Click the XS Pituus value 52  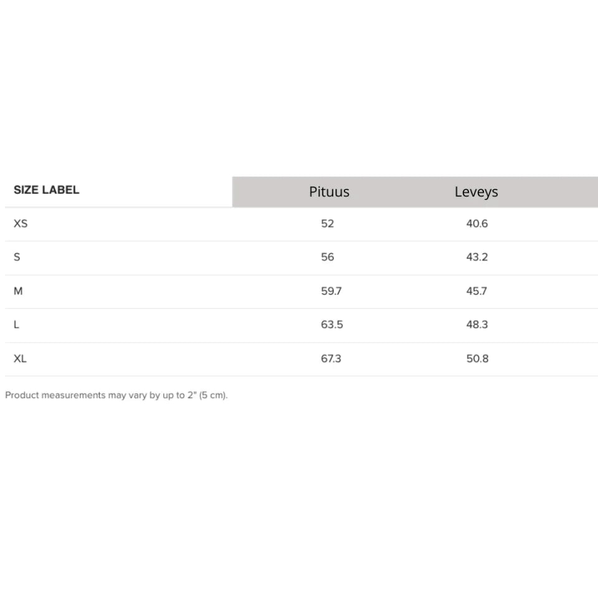pos(328,224)
